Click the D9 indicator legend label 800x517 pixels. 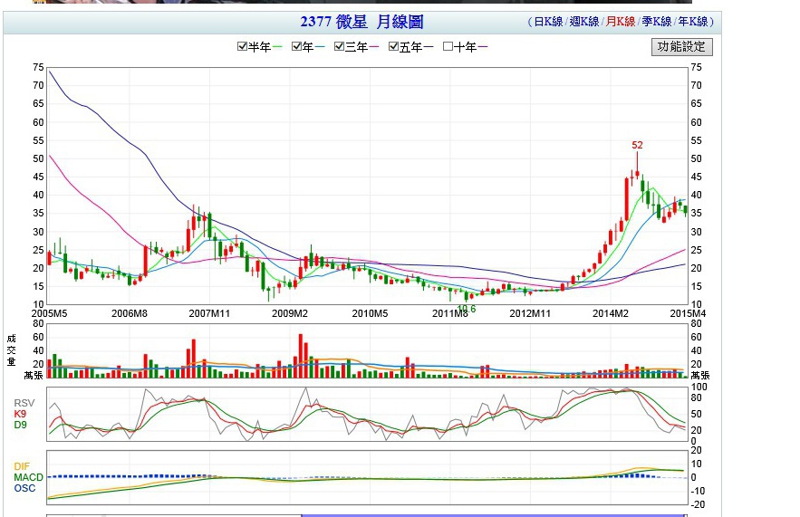[x=20, y=425]
